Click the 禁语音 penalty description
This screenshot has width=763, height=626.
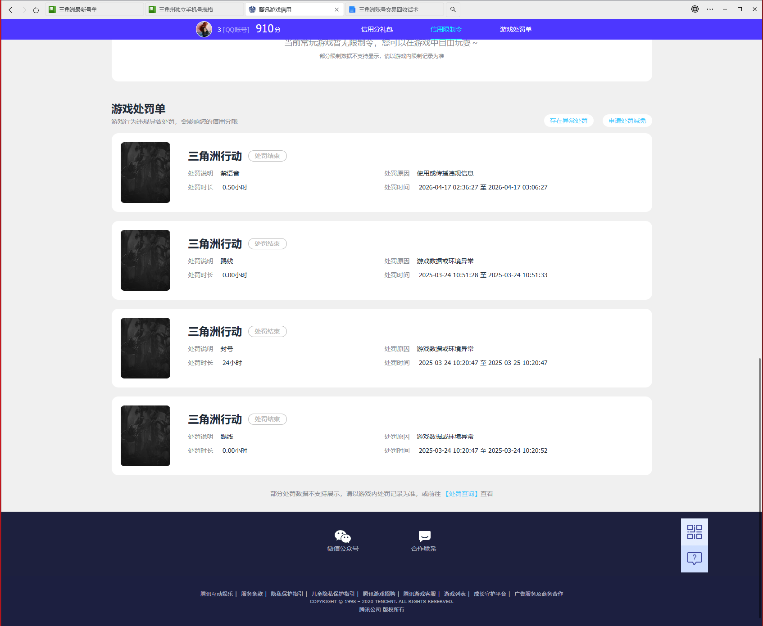click(x=230, y=173)
